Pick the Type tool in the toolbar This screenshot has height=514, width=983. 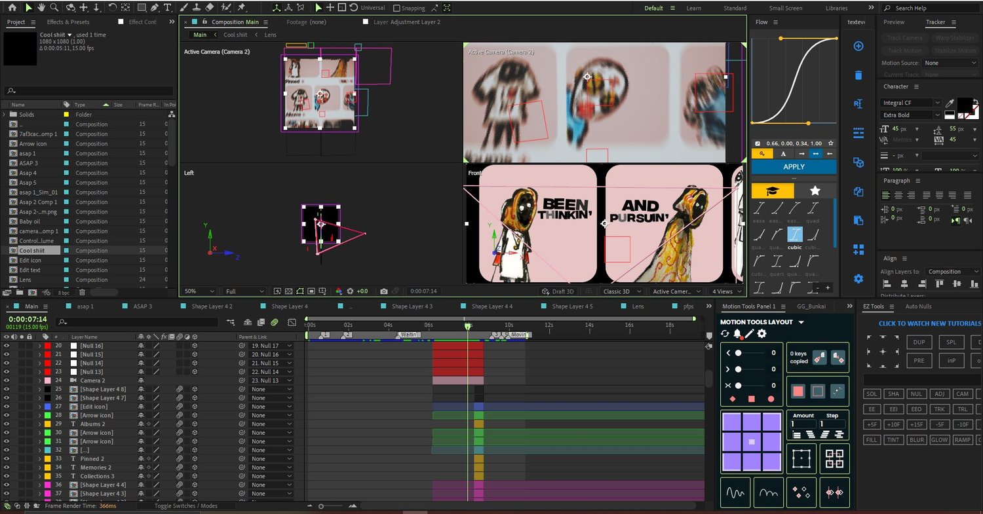168,8
